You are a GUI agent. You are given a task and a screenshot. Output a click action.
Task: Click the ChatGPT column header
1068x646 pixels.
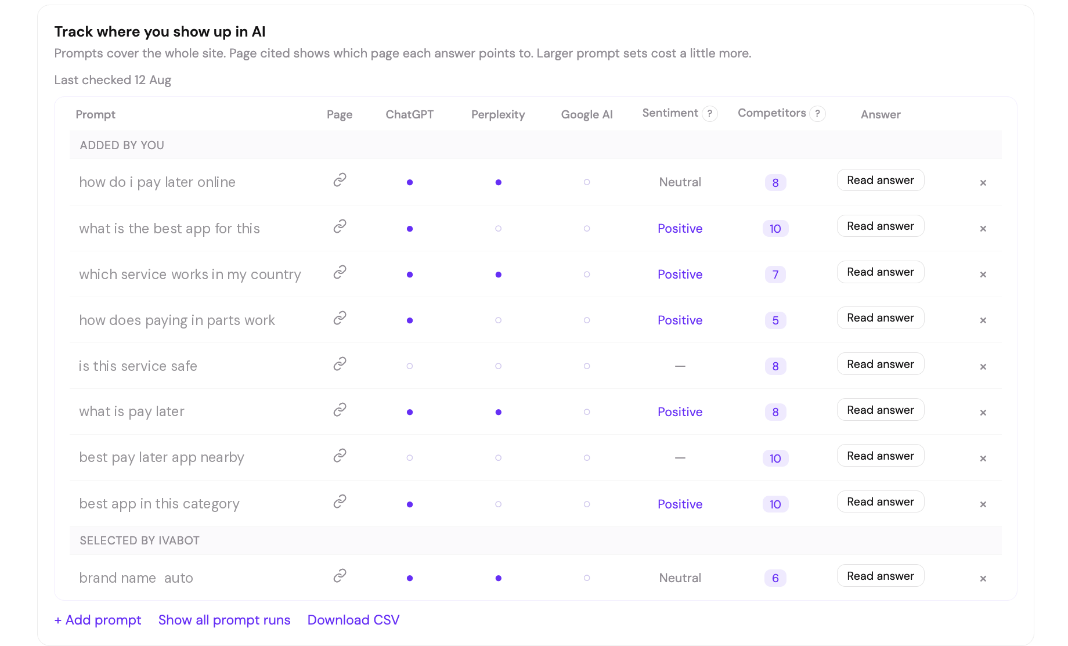point(410,114)
